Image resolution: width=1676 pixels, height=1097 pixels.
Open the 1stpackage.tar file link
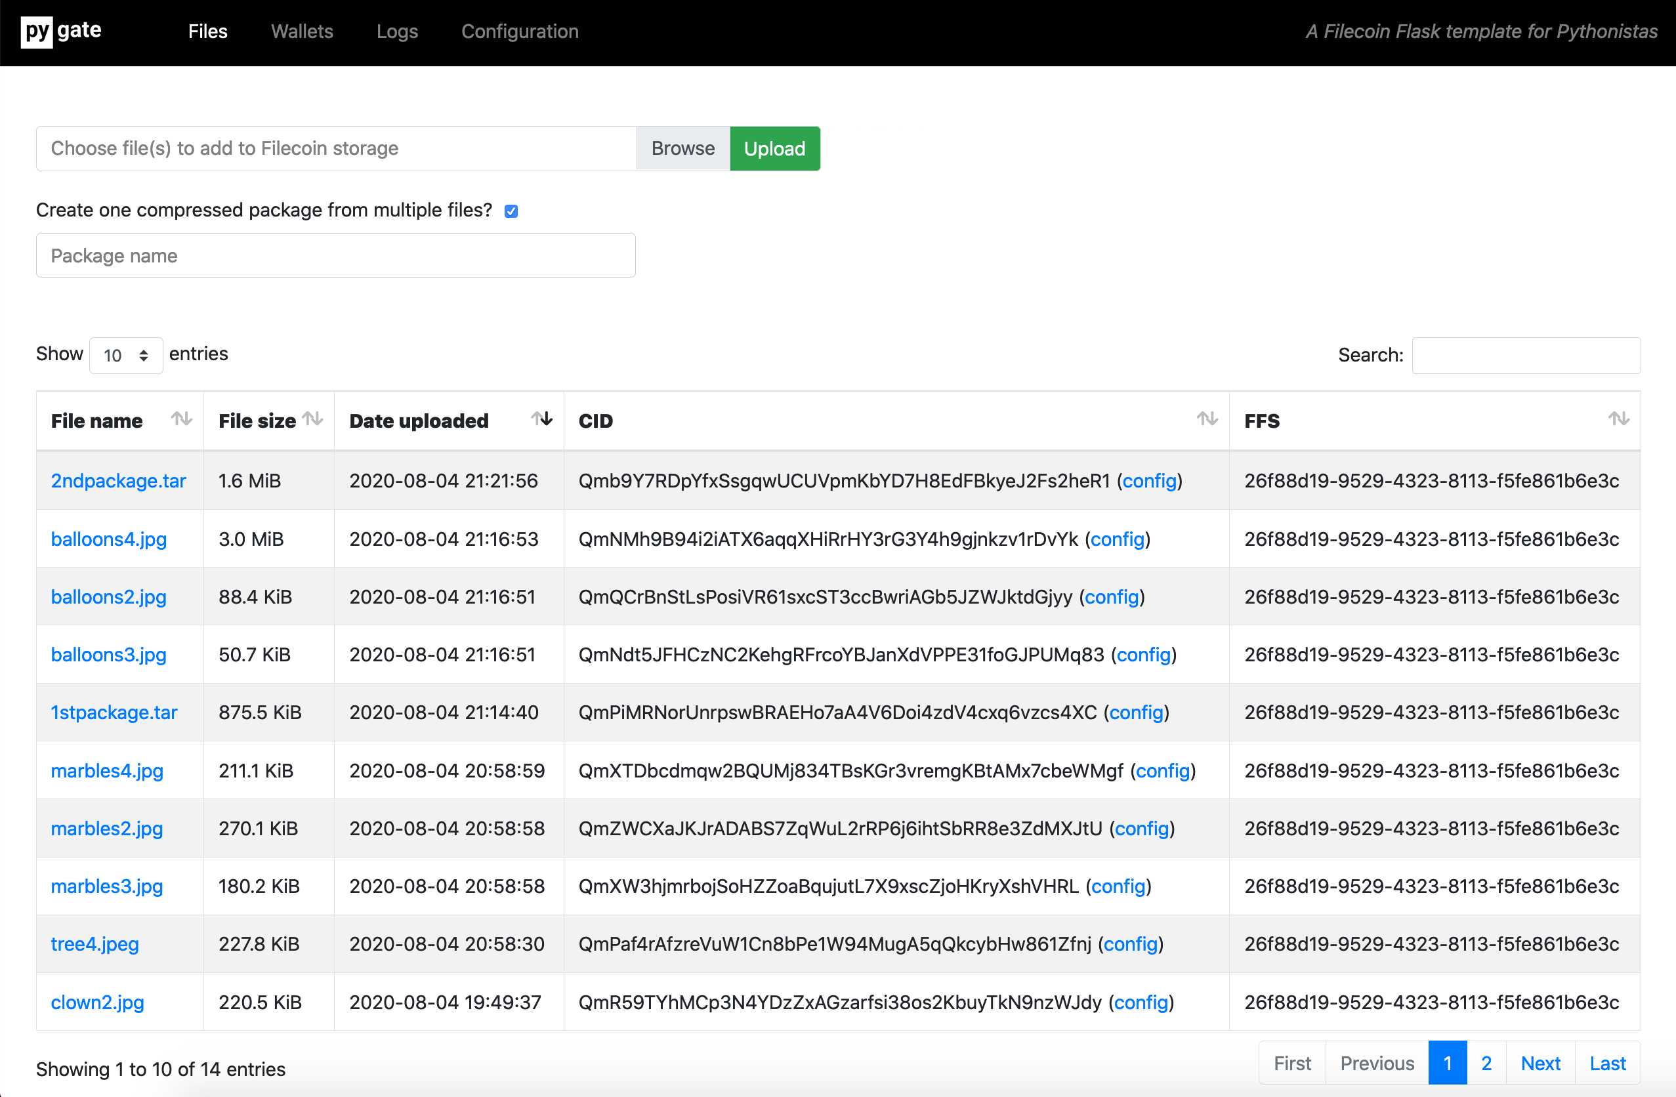(114, 712)
